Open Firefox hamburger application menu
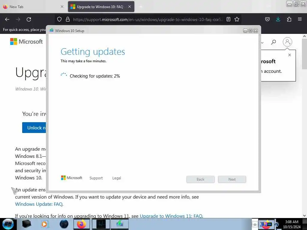Screen dimensions: 307x230 pos(300,19)
